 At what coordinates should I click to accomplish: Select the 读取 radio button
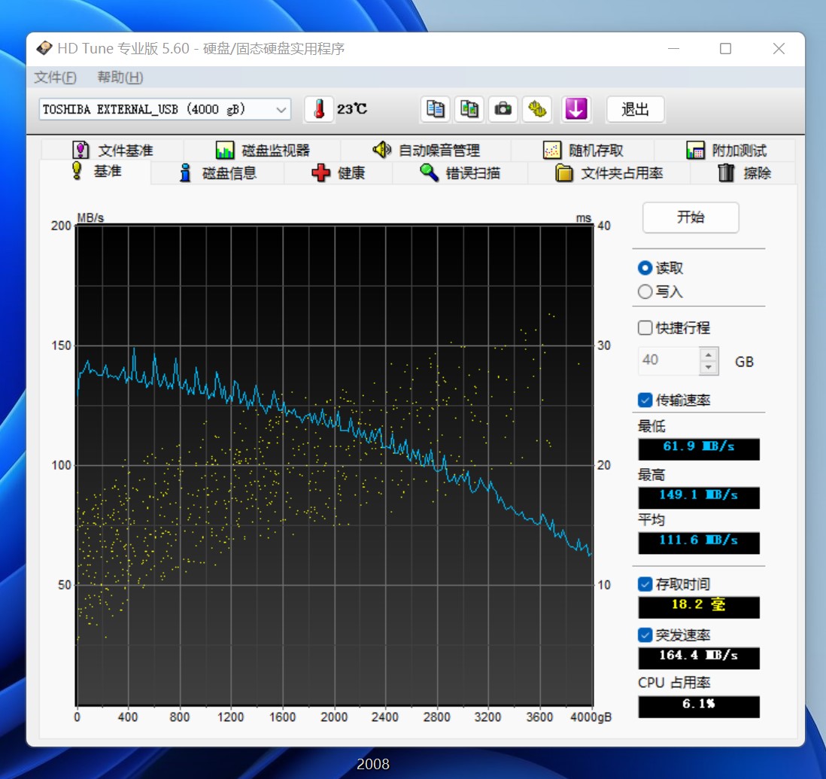click(x=645, y=268)
